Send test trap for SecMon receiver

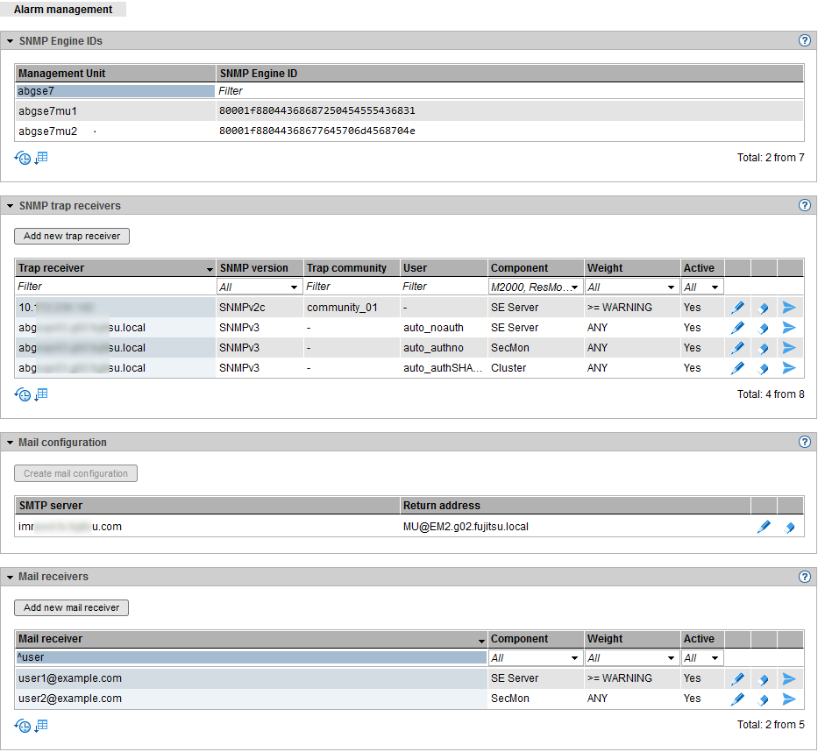coord(789,348)
